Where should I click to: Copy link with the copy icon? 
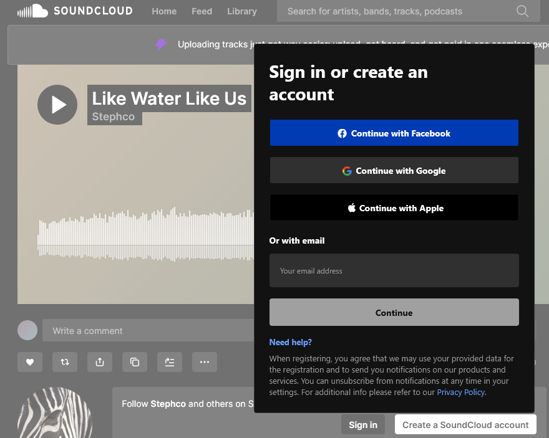135,362
